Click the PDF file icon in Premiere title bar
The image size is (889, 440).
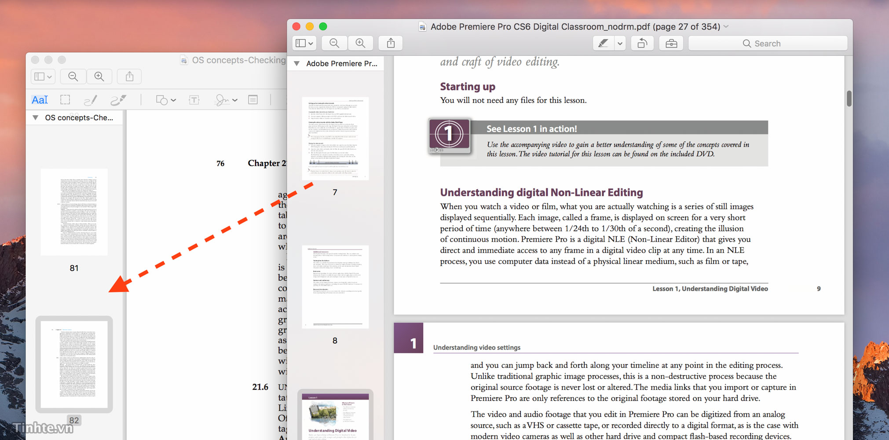[422, 27]
